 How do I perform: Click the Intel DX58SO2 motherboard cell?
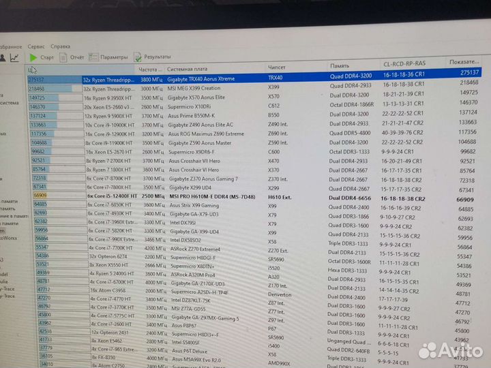pyautogui.click(x=185, y=241)
